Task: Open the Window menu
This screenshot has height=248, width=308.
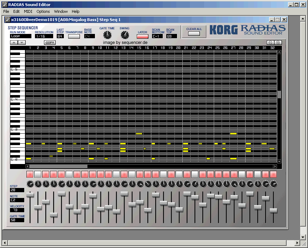Action: point(61,11)
